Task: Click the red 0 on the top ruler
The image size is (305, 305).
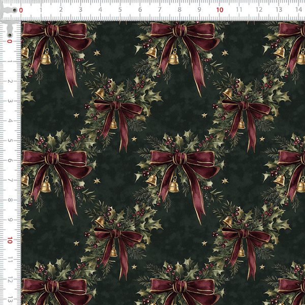Action: click(x=21, y=10)
